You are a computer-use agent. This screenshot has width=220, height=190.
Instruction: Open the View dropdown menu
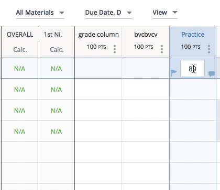(165, 13)
